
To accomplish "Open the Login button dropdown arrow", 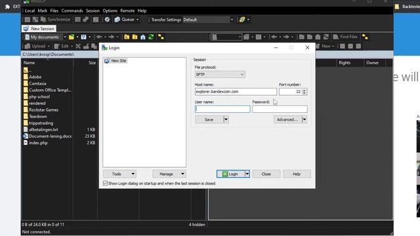I will (x=247, y=174).
